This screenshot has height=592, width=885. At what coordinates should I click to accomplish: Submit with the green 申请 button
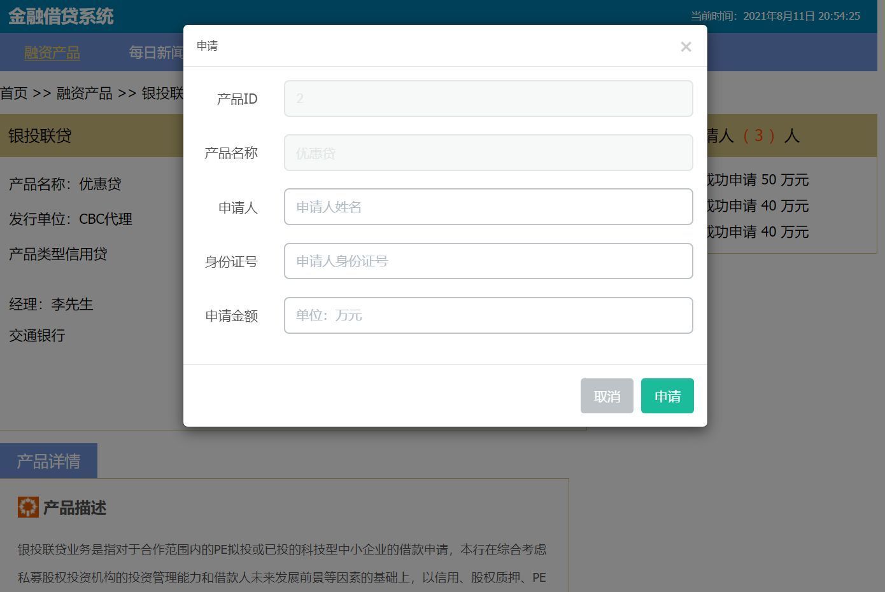pos(667,396)
